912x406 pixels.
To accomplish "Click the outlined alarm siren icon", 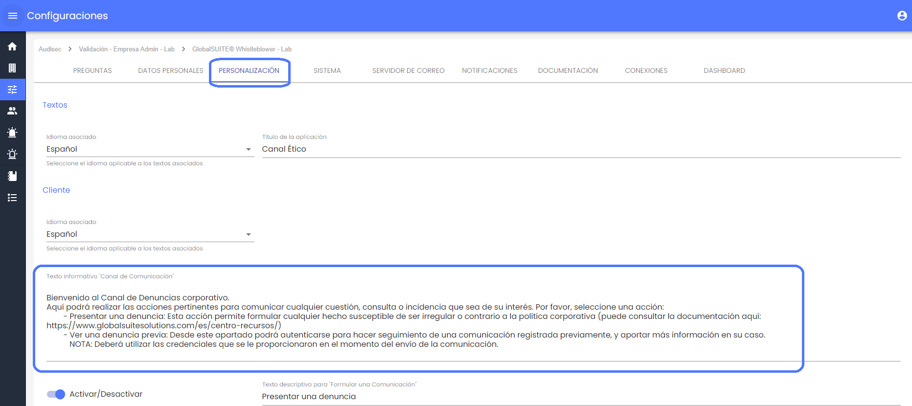I will pyautogui.click(x=12, y=154).
